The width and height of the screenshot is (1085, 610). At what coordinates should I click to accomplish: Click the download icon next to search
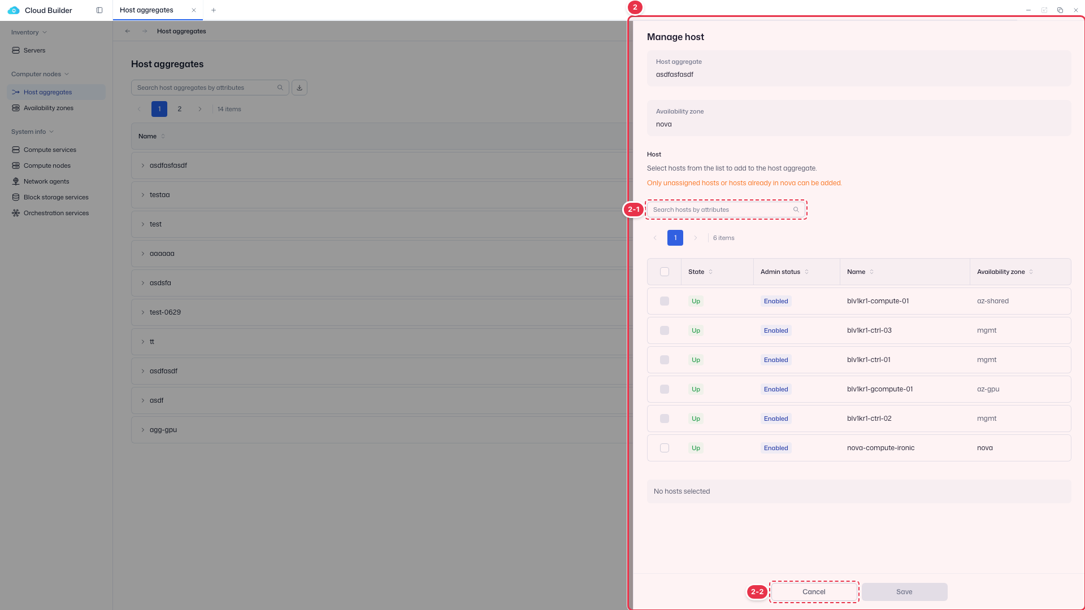(300, 88)
